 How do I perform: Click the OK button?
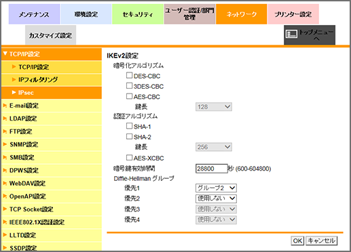(x=297, y=240)
